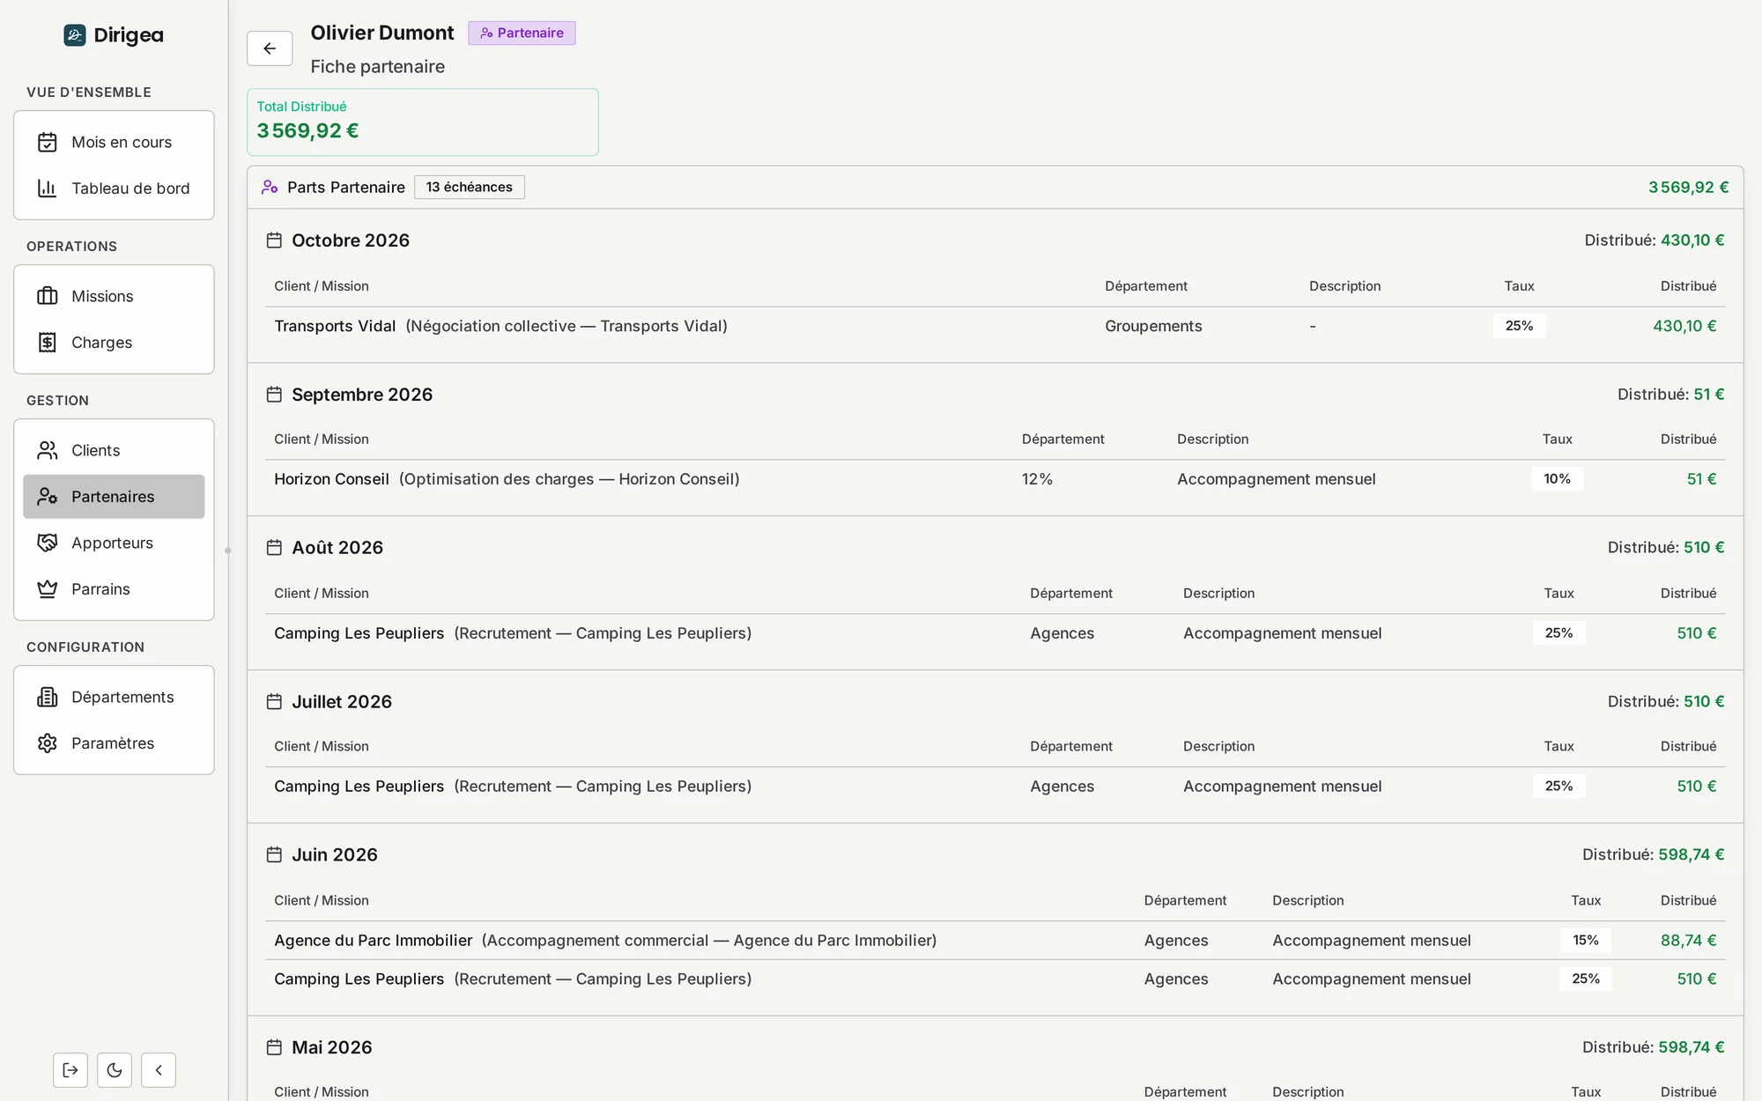Toggle dark mode with moon icon
Viewport: 1762px width, 1101px height.
pos(115,1070)
